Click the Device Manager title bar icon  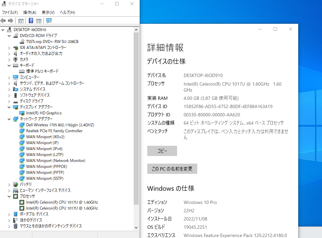coord(4,4)
